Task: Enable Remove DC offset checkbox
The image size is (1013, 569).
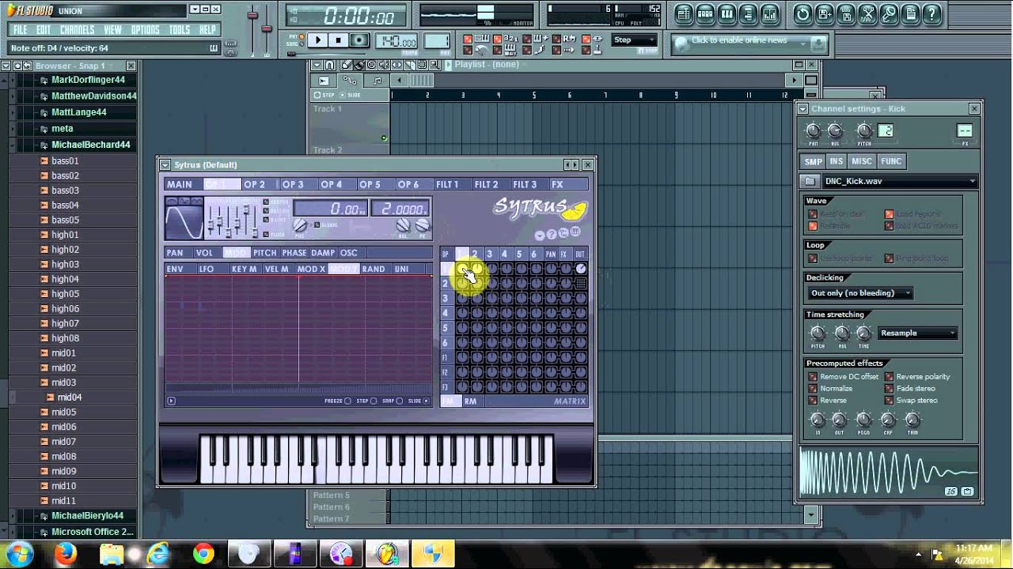Action: click(812, 377)
